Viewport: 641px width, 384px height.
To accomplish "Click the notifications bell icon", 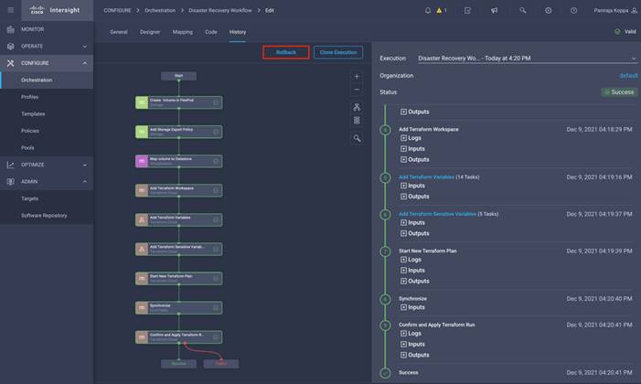I will pyautogui.click(x=428, y=11).
